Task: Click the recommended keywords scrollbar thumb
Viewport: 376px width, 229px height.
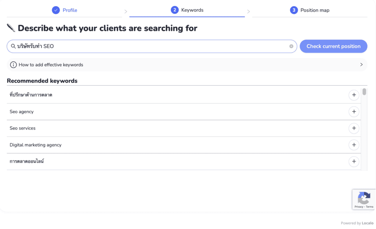Action: pyautogui.click(x=364, y=92)
